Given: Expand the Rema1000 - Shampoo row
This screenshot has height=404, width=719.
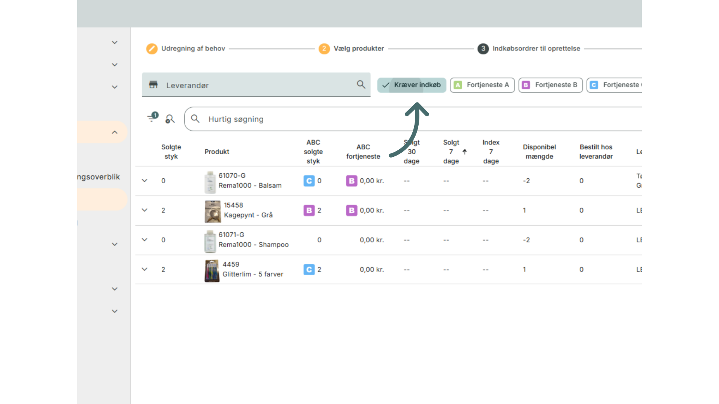Looking at the screenshot, I should click(x=145, y=240).
